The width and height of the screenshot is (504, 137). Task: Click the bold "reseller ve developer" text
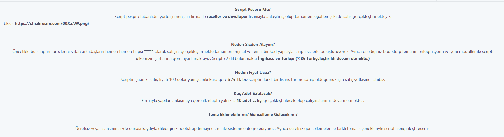[227, 17]
